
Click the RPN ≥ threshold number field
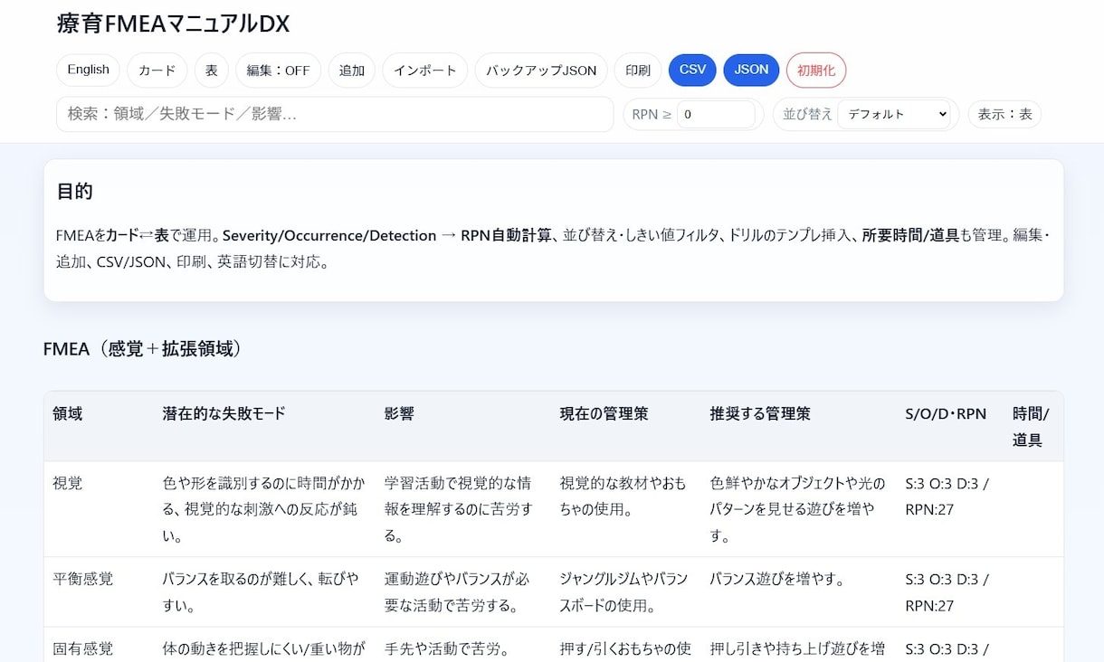pyautogui.click(x=716, y=114)
